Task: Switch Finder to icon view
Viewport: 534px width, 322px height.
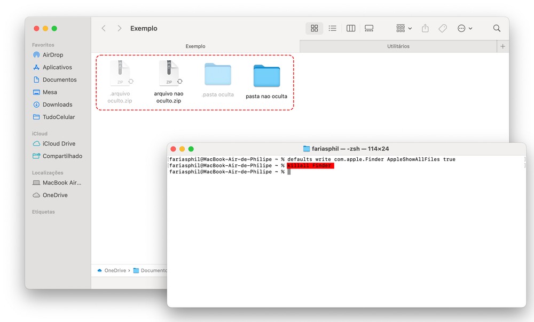Action: (x=314, y=28)
